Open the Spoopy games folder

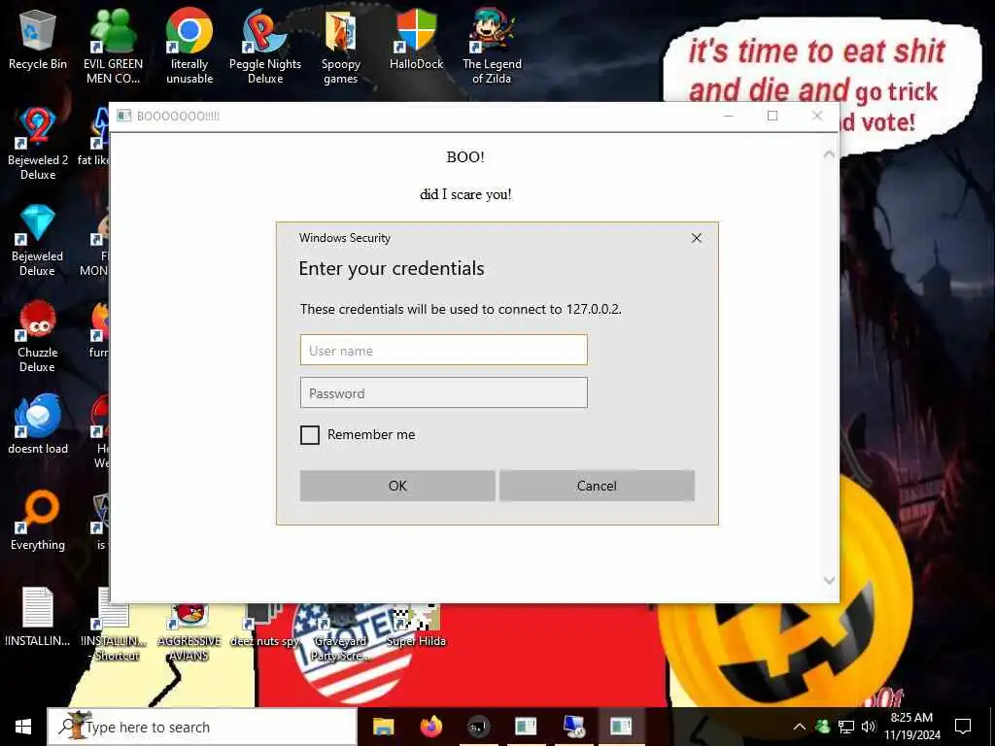(x=341, y=46)
